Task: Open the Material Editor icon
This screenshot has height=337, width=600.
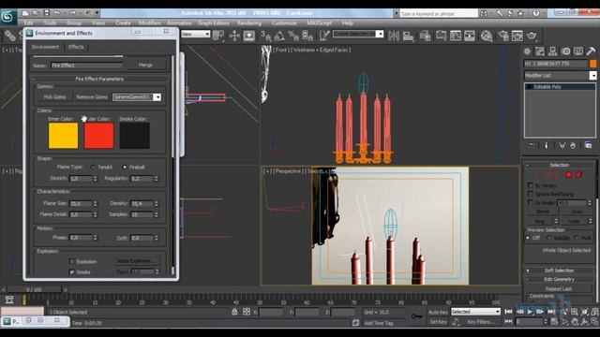Action: coord(487,36)
